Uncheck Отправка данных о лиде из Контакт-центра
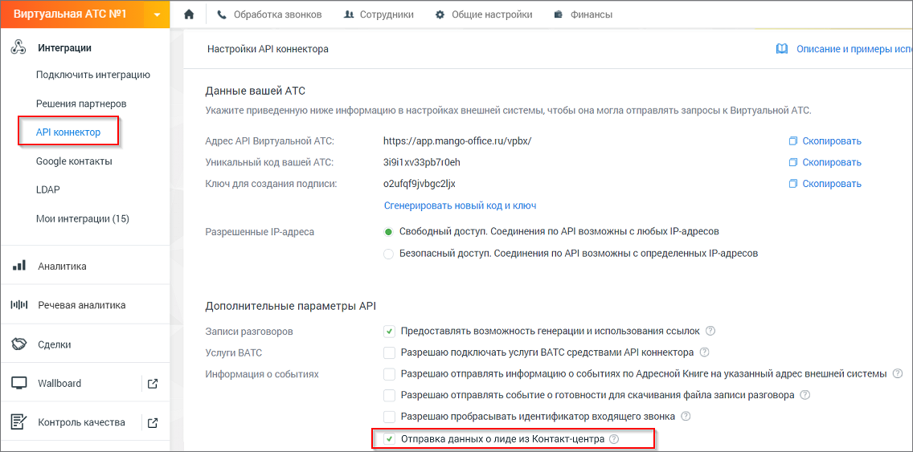 coord(390,439)
